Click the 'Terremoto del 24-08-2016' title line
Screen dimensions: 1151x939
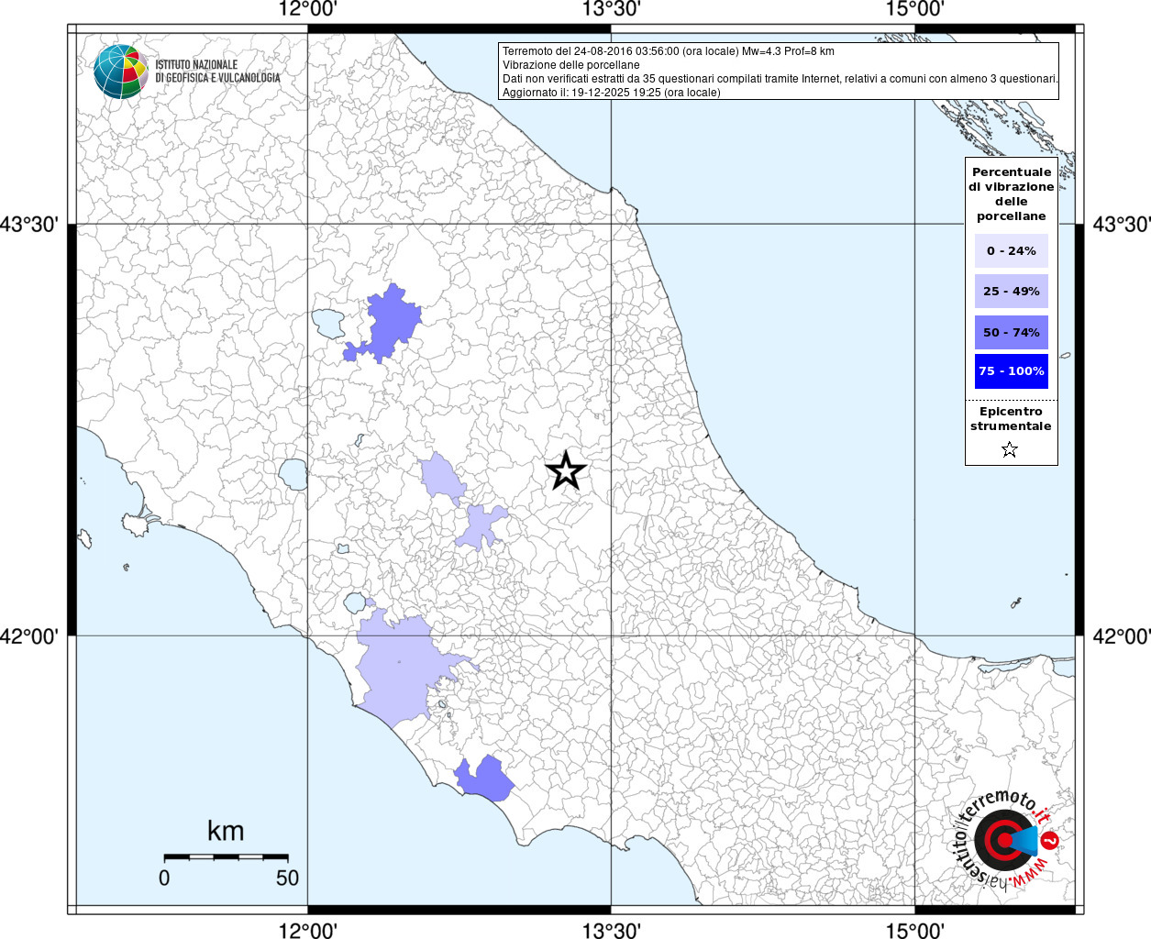tap(669, 51)
